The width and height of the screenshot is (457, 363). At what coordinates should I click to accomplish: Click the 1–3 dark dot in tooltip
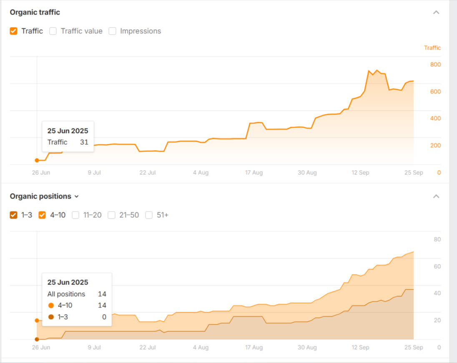[51, 317]
